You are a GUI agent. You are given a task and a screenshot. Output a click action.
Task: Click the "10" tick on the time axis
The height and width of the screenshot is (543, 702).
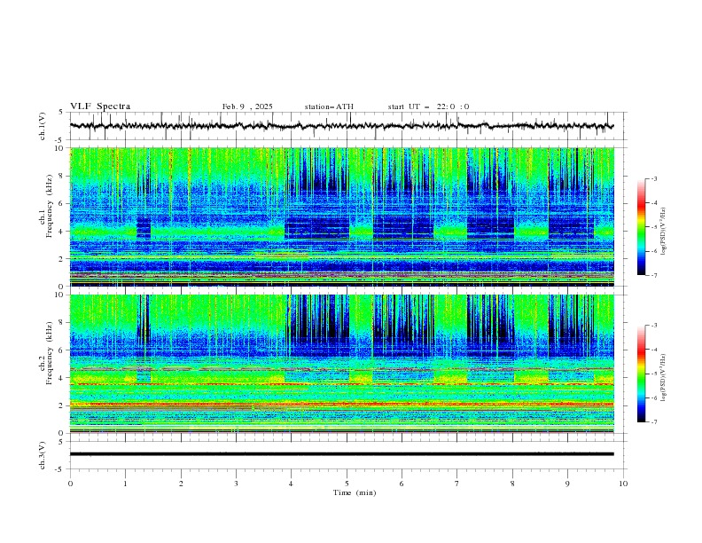coord(623,484)
